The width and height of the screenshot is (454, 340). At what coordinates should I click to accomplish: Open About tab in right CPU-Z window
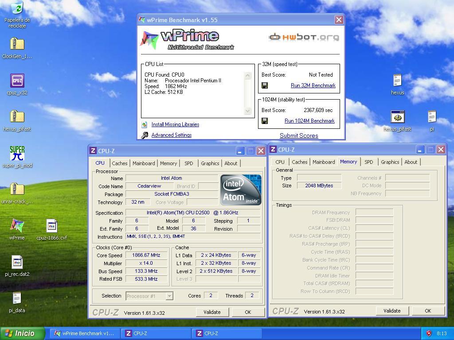pos(411,162)
